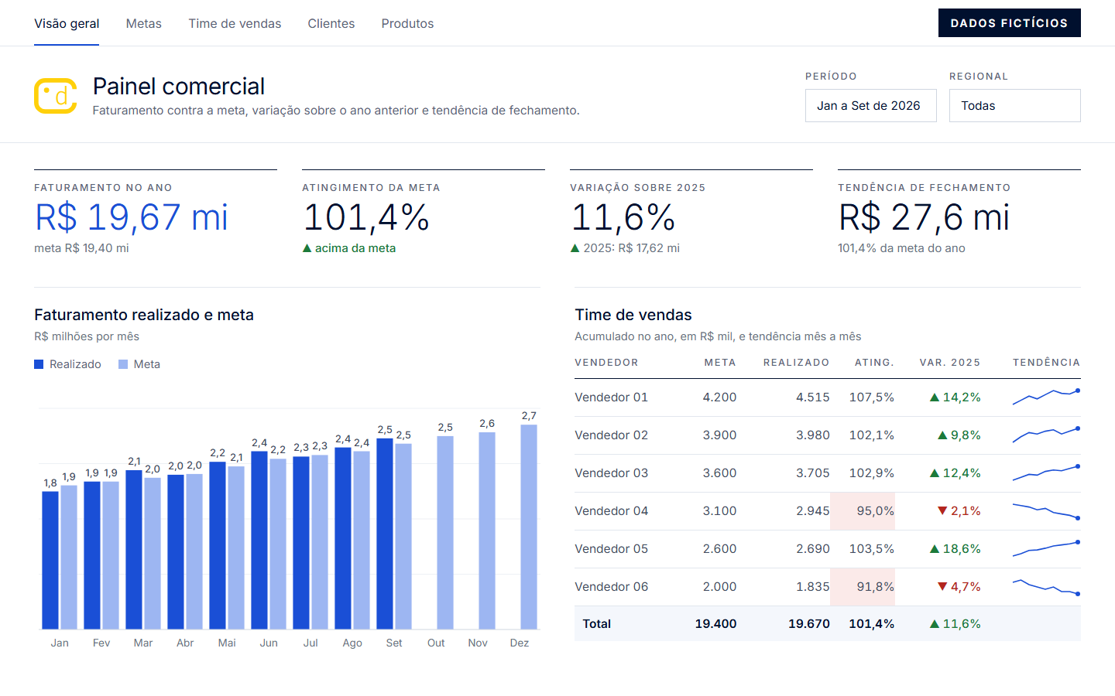The image size is (1115, 696).
Task: Click the green triangle beside 2025: R$ 17,62 mi
Action: click(x=575, y=248)
